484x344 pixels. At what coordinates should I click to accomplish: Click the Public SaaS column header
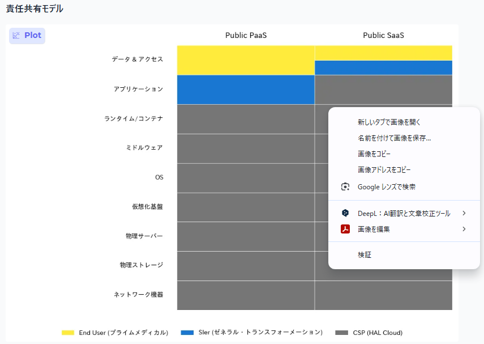pos(383,35)
